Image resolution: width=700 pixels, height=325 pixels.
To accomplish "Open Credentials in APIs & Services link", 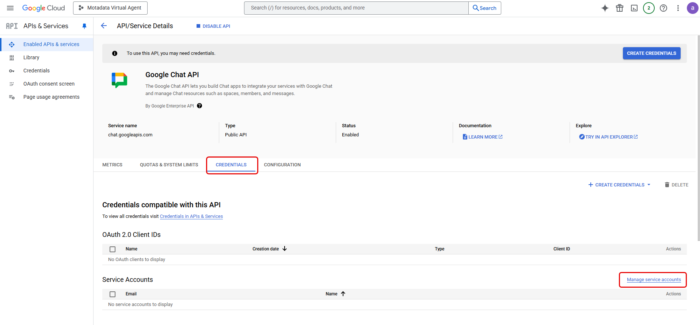I will 191,216.
